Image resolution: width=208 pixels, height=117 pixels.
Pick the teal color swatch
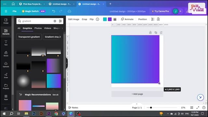point(105,19)
